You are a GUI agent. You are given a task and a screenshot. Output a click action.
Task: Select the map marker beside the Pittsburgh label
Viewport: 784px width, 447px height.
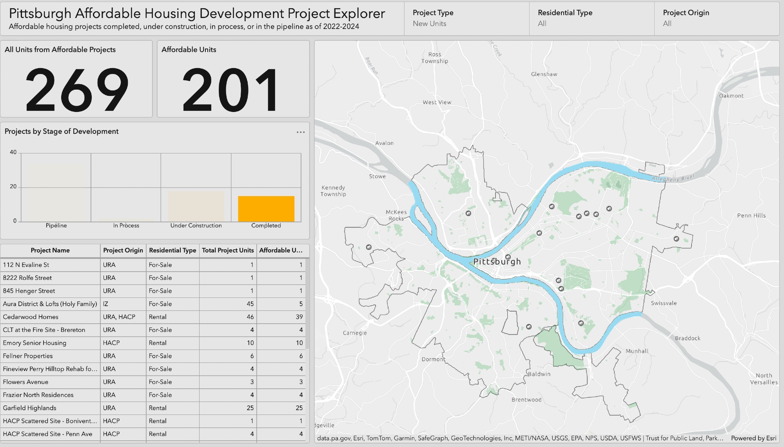508,257
